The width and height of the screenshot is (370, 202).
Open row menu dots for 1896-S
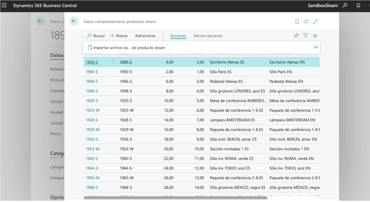pyautogui.click(x=113, y=62)
